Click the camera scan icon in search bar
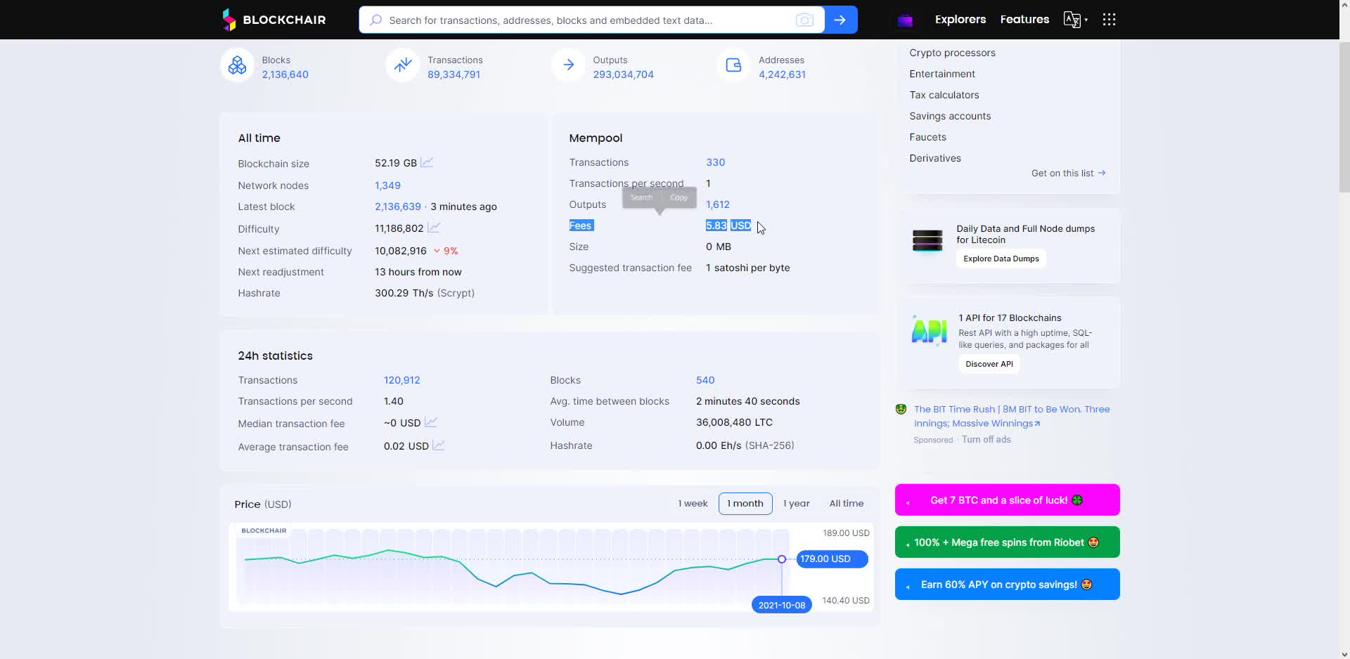Image resolution: width=1350 pixels, height=659 pixels. 804,20
